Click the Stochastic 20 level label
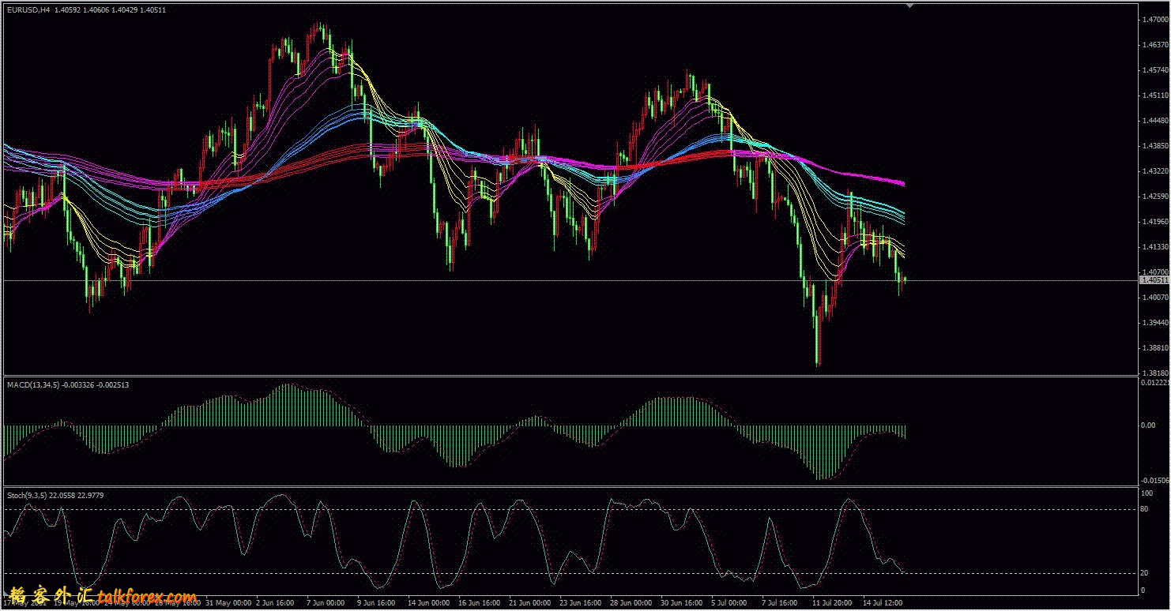The width and height of the screenshot is (1171, 611). pos(1145,573)
